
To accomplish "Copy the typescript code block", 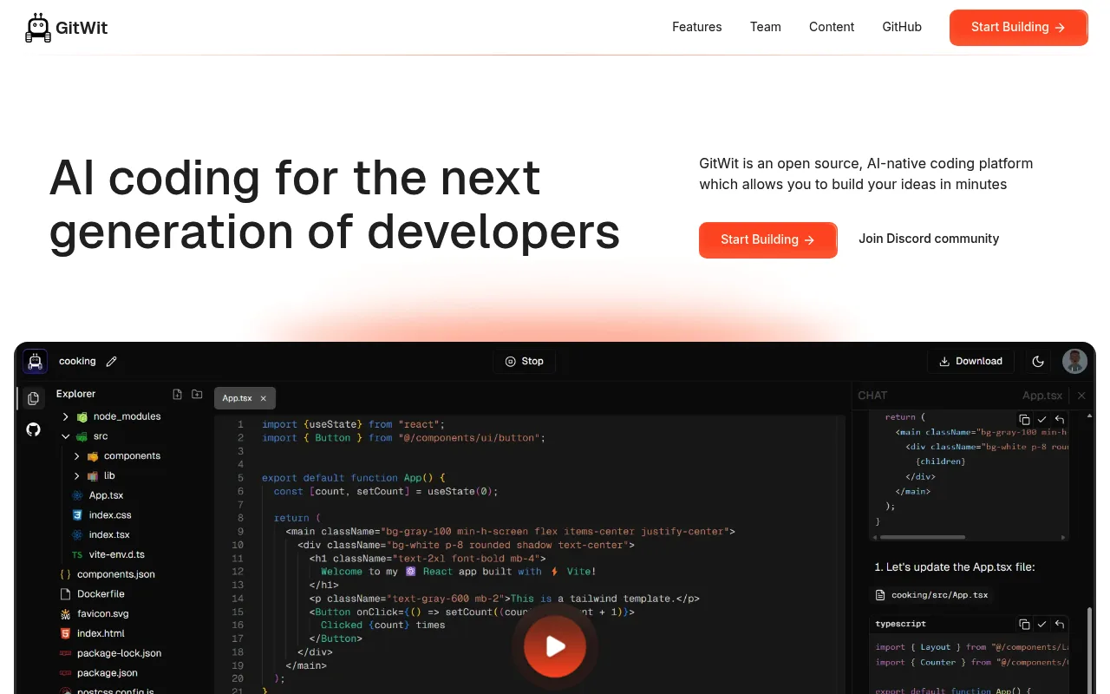I will pyautogui.click(x=1024, y=624).
